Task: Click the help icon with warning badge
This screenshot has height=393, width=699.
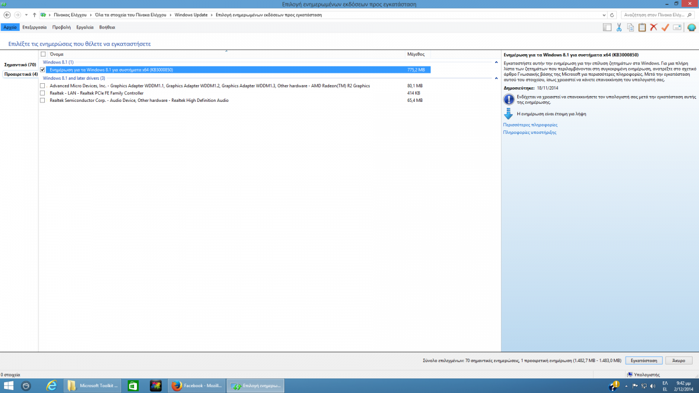Action: (x=614, y=385)
